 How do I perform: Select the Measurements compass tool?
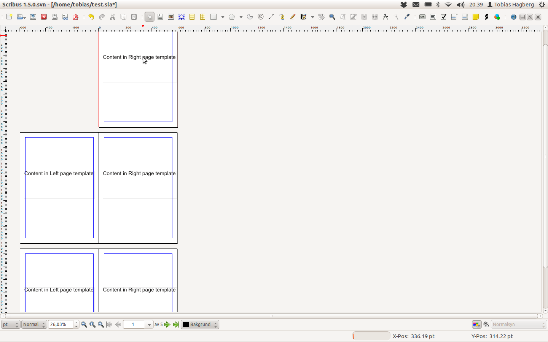point(386,17)
